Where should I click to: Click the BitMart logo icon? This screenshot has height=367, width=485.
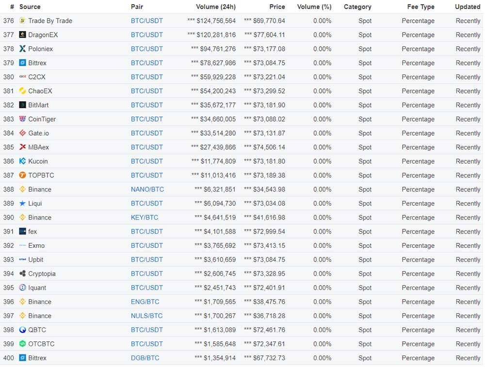coord(22,105)
